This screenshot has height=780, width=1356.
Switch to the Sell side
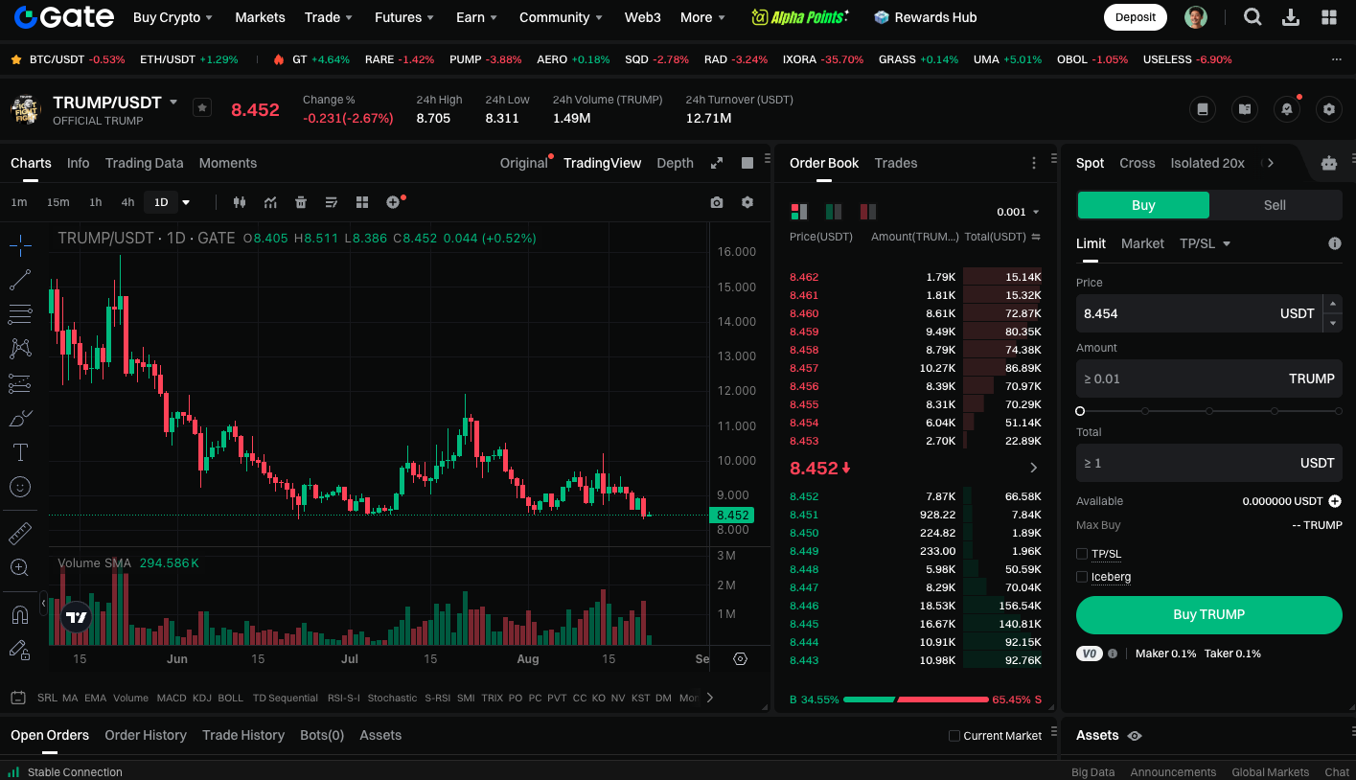tap(1275, 205)
